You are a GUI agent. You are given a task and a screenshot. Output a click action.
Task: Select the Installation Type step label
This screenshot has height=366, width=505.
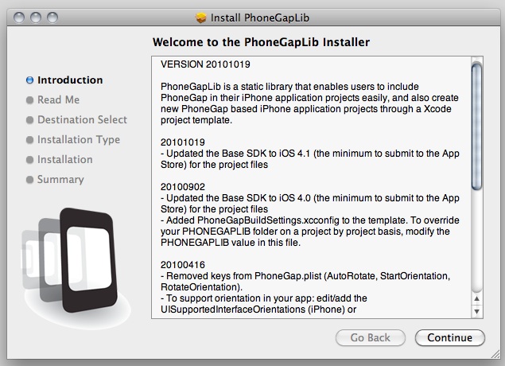pyautogui.click(x=79, y=140)
